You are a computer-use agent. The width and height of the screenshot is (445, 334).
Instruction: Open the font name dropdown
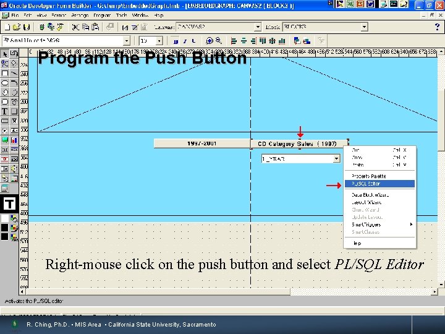[127, 41]
